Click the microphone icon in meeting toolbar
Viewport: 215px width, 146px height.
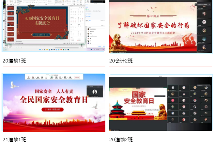coord(28,78)
